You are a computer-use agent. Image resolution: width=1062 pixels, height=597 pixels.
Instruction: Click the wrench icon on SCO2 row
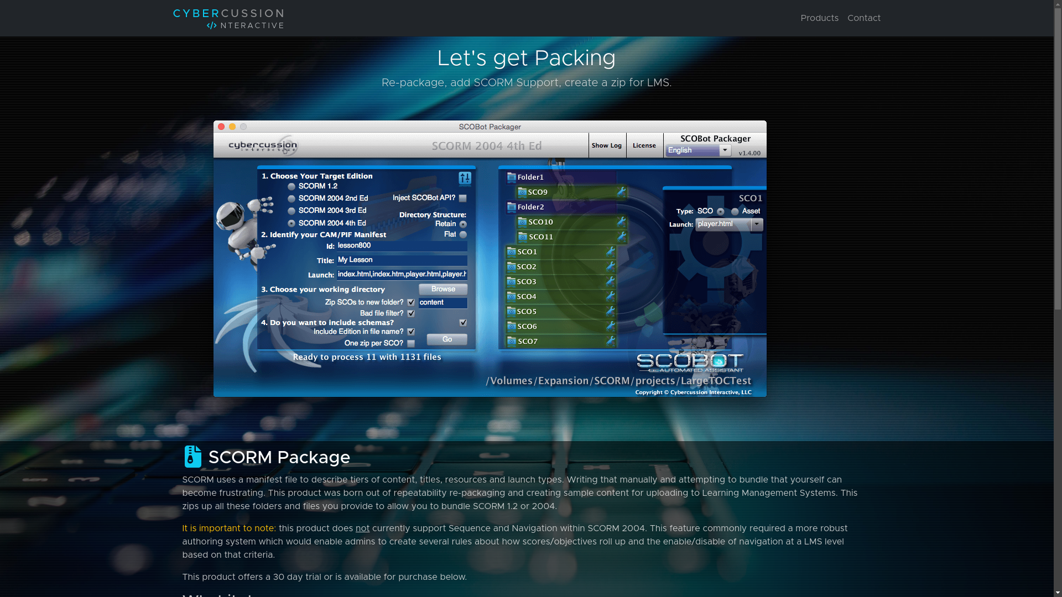click(x=610, y=266)
